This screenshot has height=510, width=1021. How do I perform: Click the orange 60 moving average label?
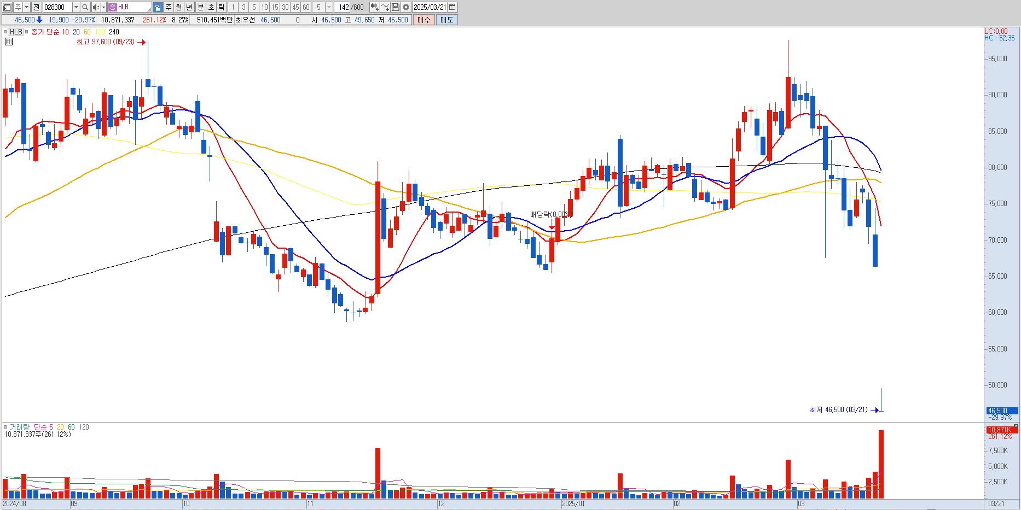[x=87, y=32]
